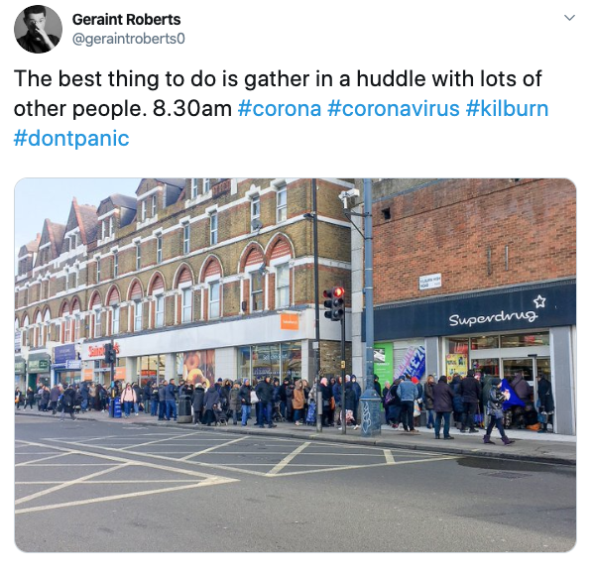The width and height of the screenshot is (592, 575).
Task: Click the CCTV camera atop the pole
Action: 348,196
